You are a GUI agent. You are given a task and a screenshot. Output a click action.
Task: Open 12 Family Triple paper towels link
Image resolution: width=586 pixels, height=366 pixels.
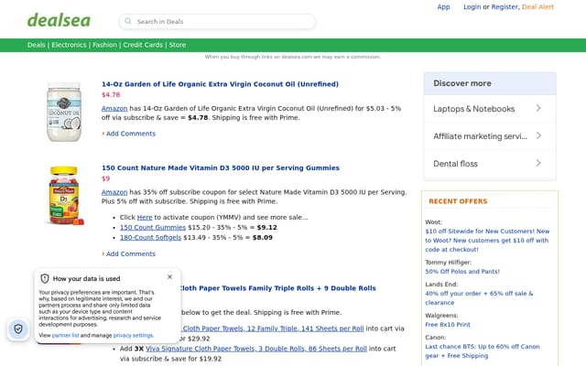pos(273,328)
